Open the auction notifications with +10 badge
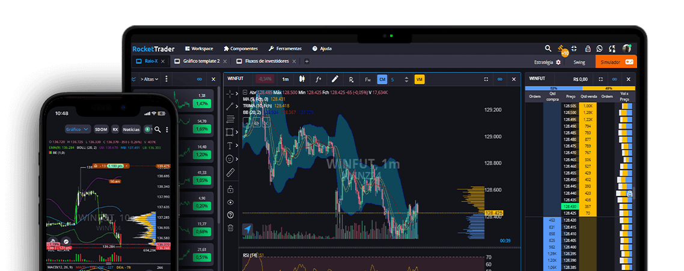 (x=563, y=50)
